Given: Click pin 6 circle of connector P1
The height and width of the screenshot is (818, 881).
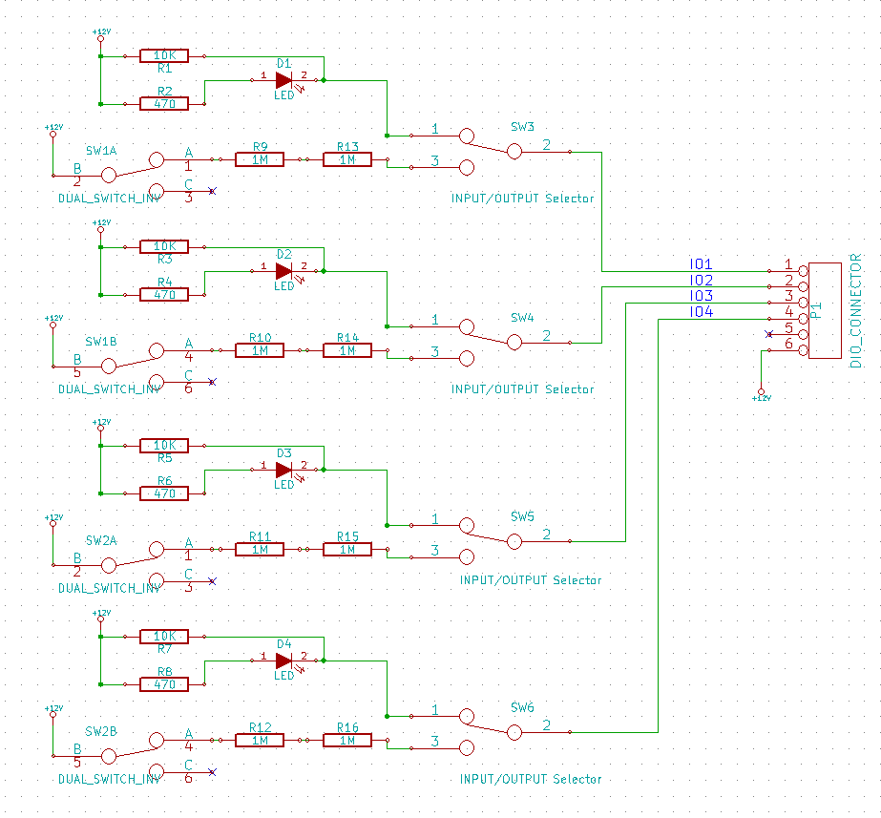Looking at the screenshot, I should point(804,350).
